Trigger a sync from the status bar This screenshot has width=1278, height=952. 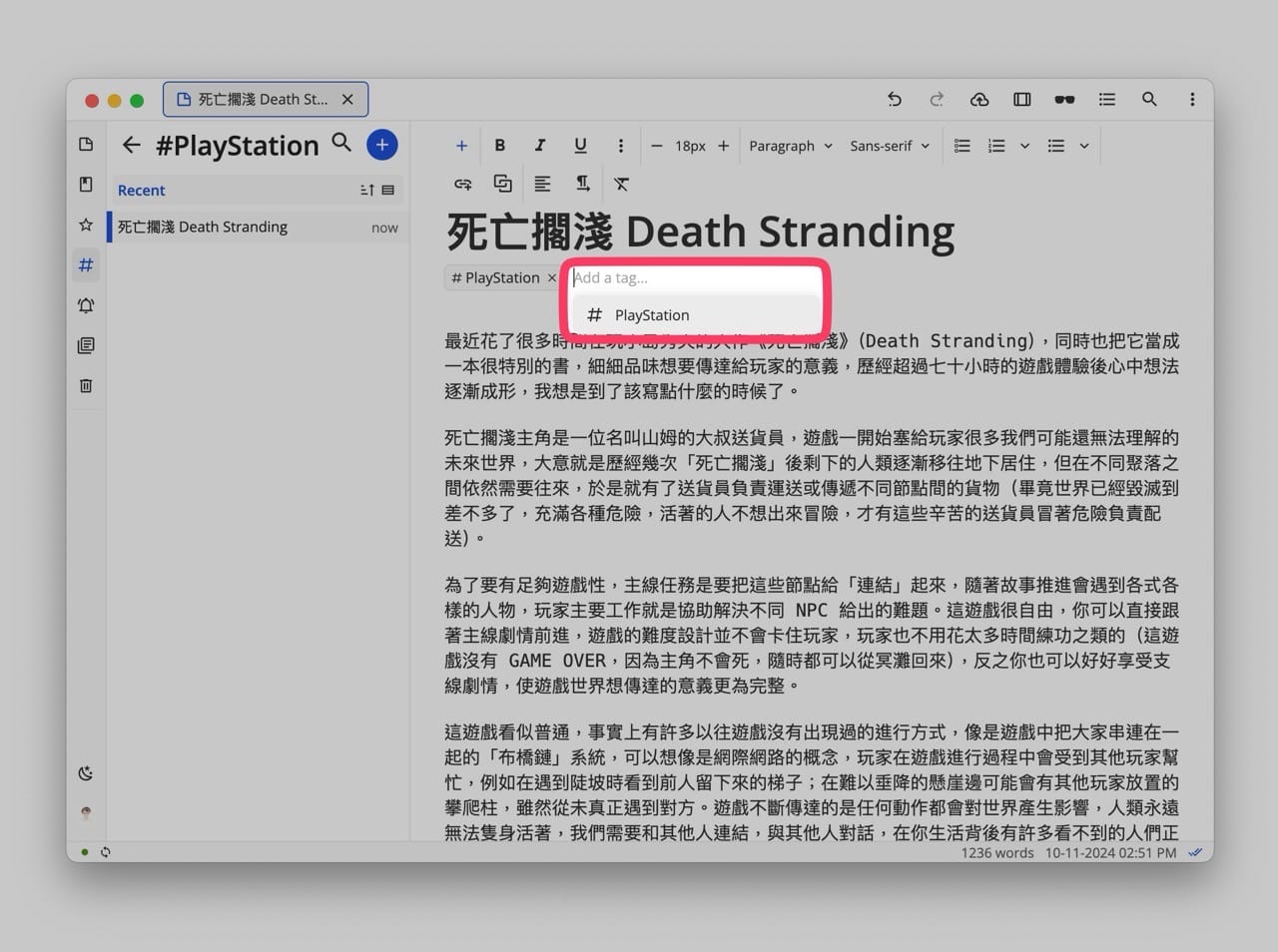105,852
